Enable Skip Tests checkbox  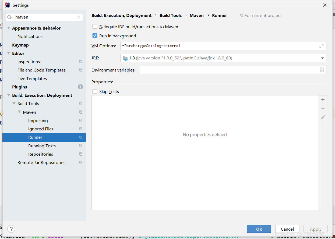pyautogui.click(x=95, y=91)
